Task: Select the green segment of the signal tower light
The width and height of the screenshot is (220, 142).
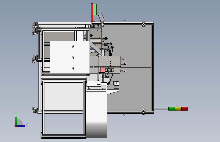Action: click(172, 109)
